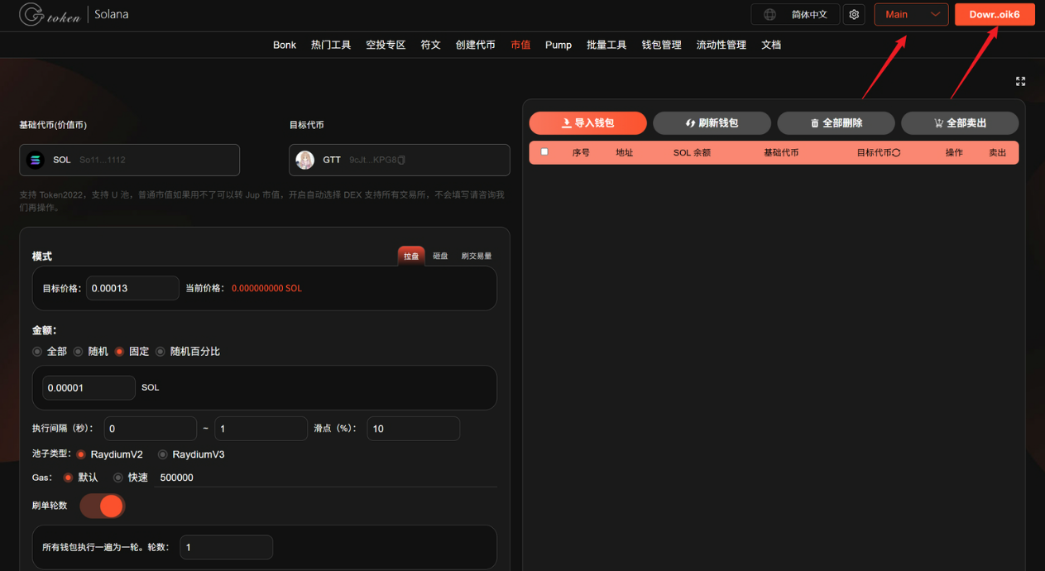The width and height of the screenshot is (1045, 571).
Task: Click the globe language icon
Action: coord(769,14)
